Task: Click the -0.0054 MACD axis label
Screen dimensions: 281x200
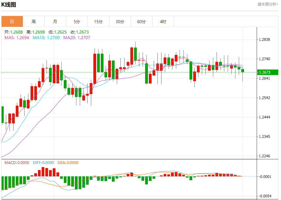Action: 265,196
